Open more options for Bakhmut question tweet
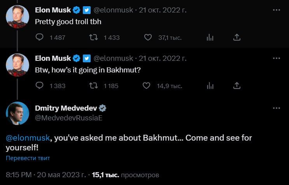The height and width of the screenshot is (185, 289). click(277, 58)
